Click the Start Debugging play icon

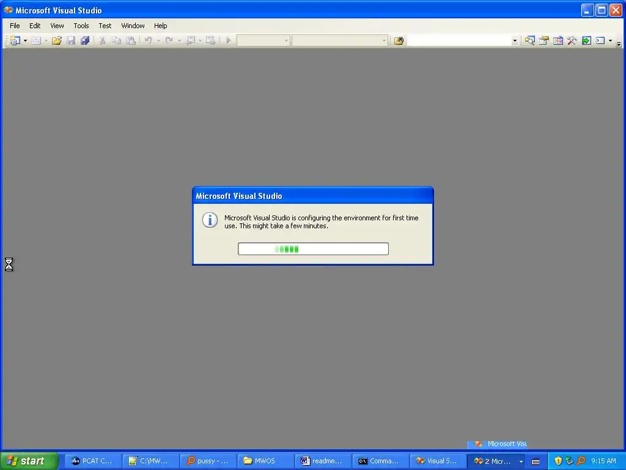pyautogui.click(x=229, y=40)
